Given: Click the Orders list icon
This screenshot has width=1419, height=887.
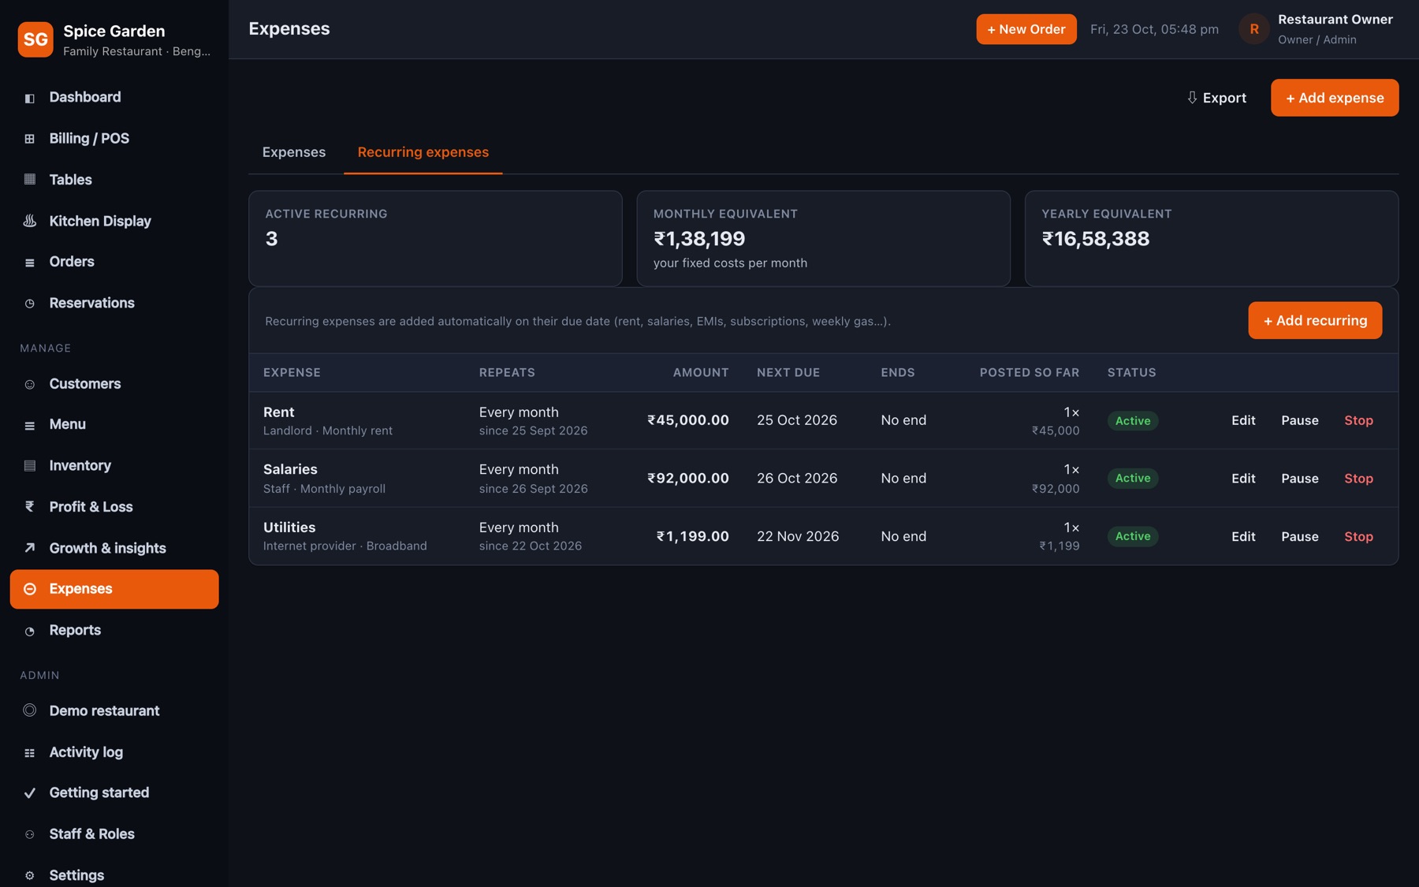Looking at the screenshot, I should click(x=30, y=262).
